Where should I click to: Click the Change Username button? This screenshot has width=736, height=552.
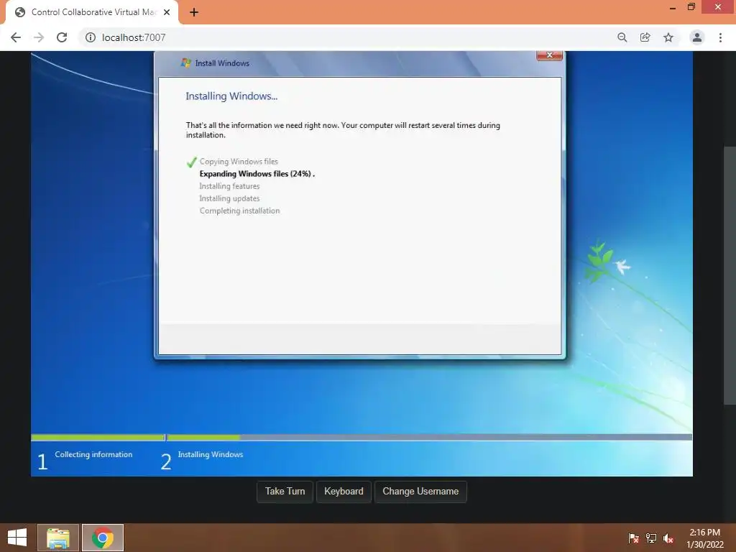coord(420,492)
